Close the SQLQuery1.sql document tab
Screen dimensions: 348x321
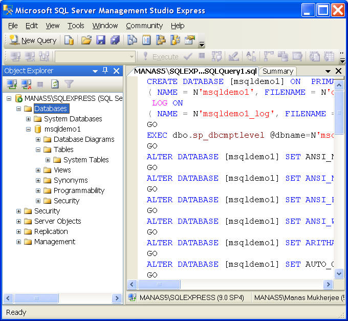click(x=338, y=71)
